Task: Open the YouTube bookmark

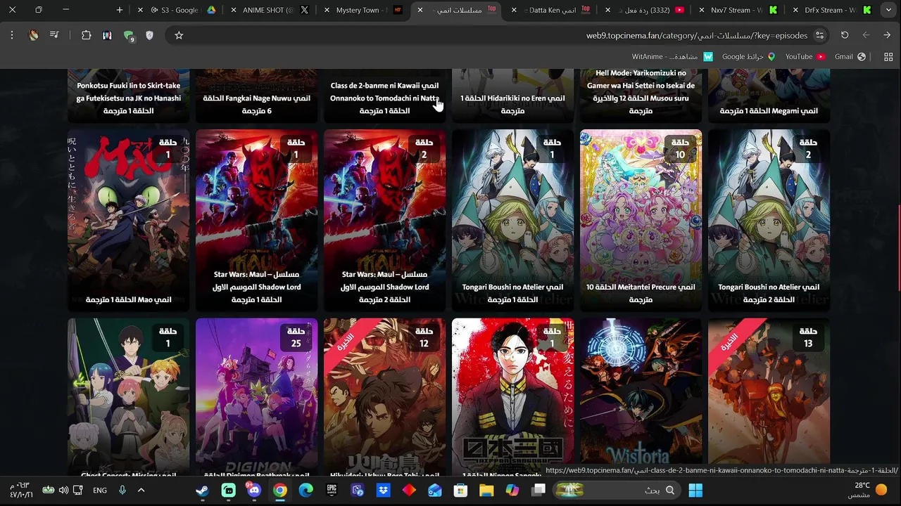Action: pyautogui.click(x=805, y=56)
